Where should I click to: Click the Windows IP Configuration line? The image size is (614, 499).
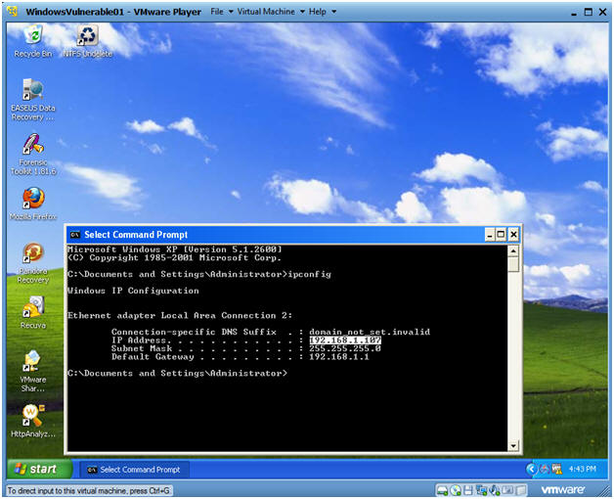pos(133,291)
